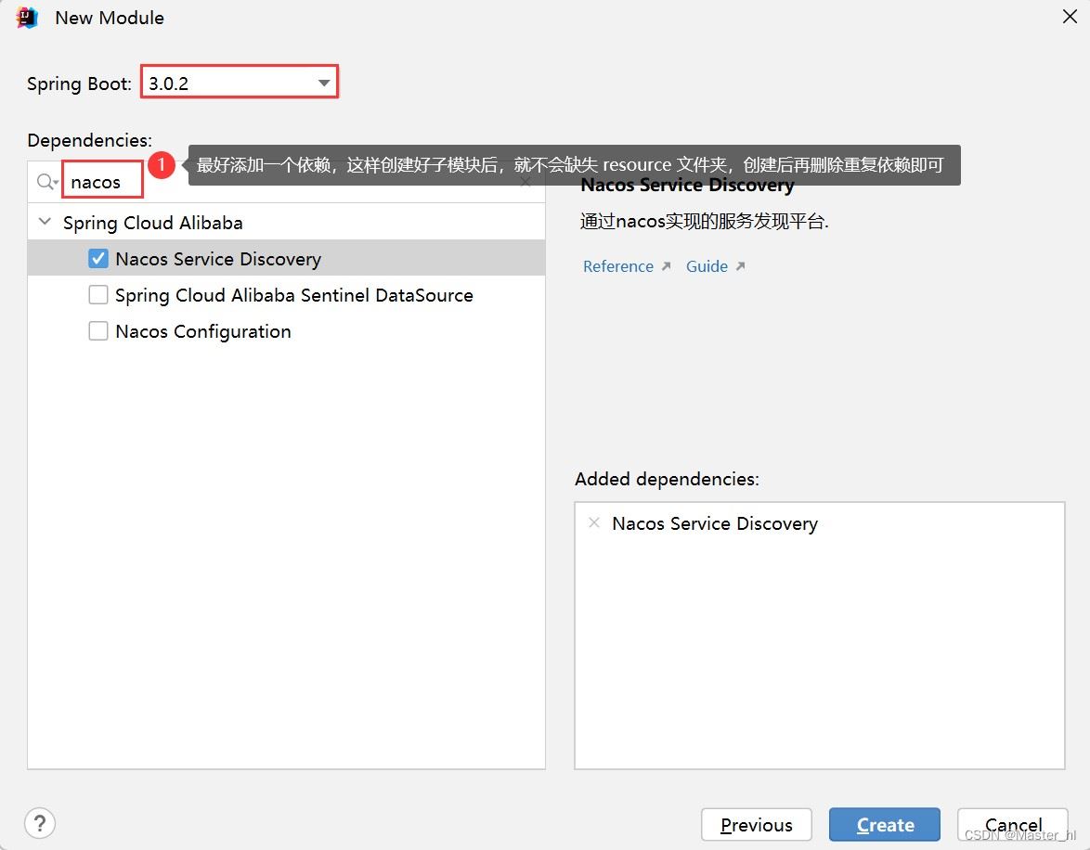Close the New Module dialog
The width and height of the screenshot is (1090, 850).
click(x=1069, y=17)
